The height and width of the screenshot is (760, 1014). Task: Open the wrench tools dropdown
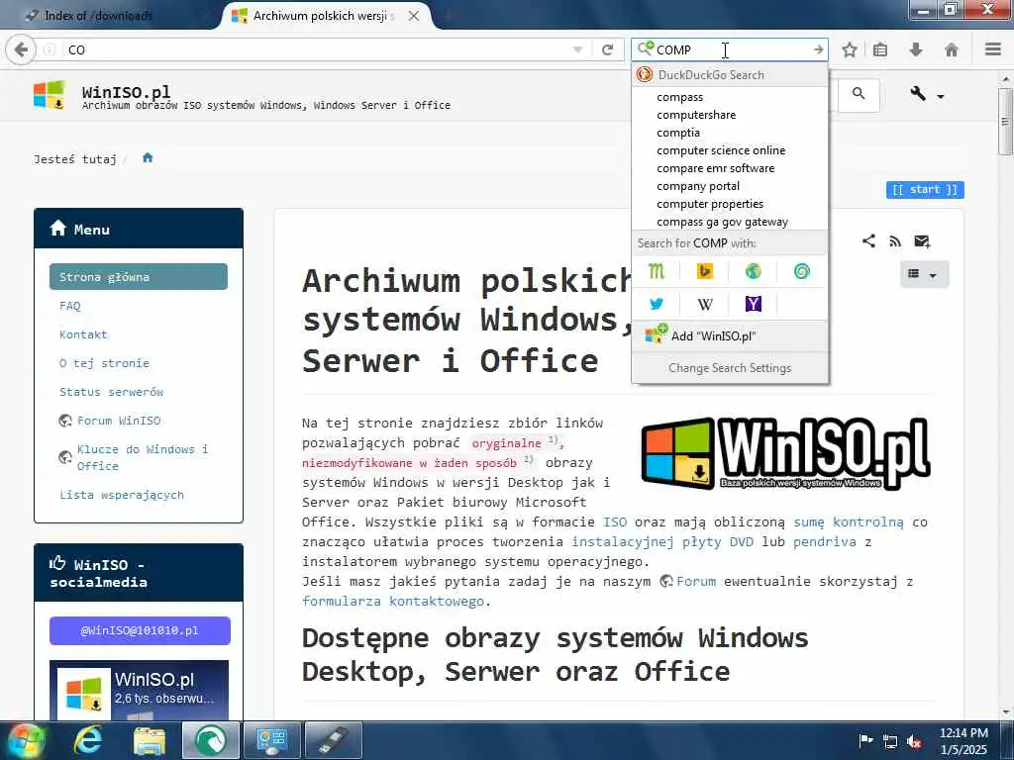pos(927,94)
